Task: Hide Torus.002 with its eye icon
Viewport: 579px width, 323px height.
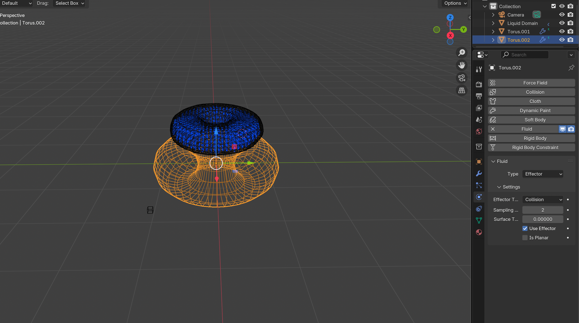Action: tap(562, 40)
